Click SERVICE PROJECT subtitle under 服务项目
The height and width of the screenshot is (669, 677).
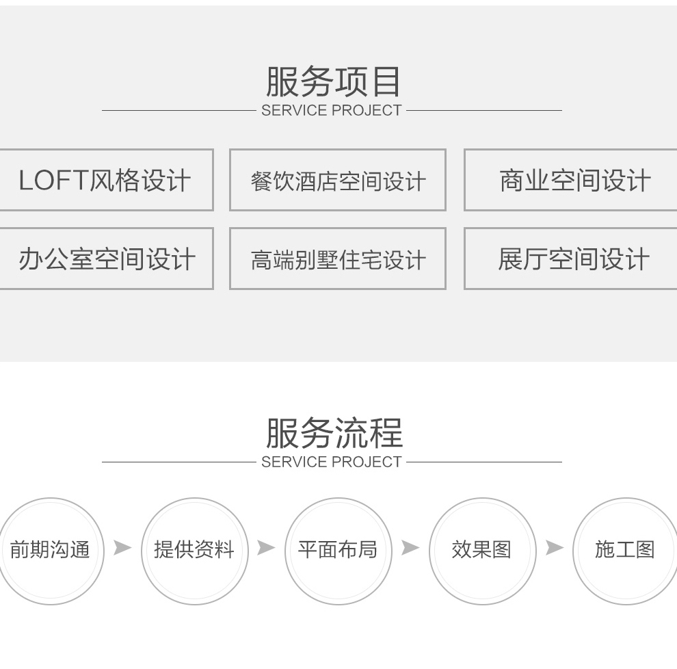(x=332, y=111)
